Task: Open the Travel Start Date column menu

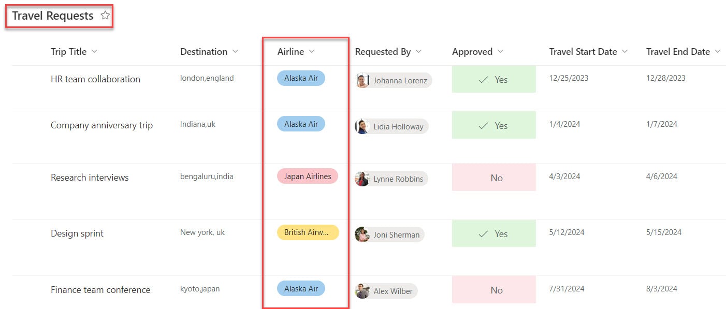Action: [625, 51]
